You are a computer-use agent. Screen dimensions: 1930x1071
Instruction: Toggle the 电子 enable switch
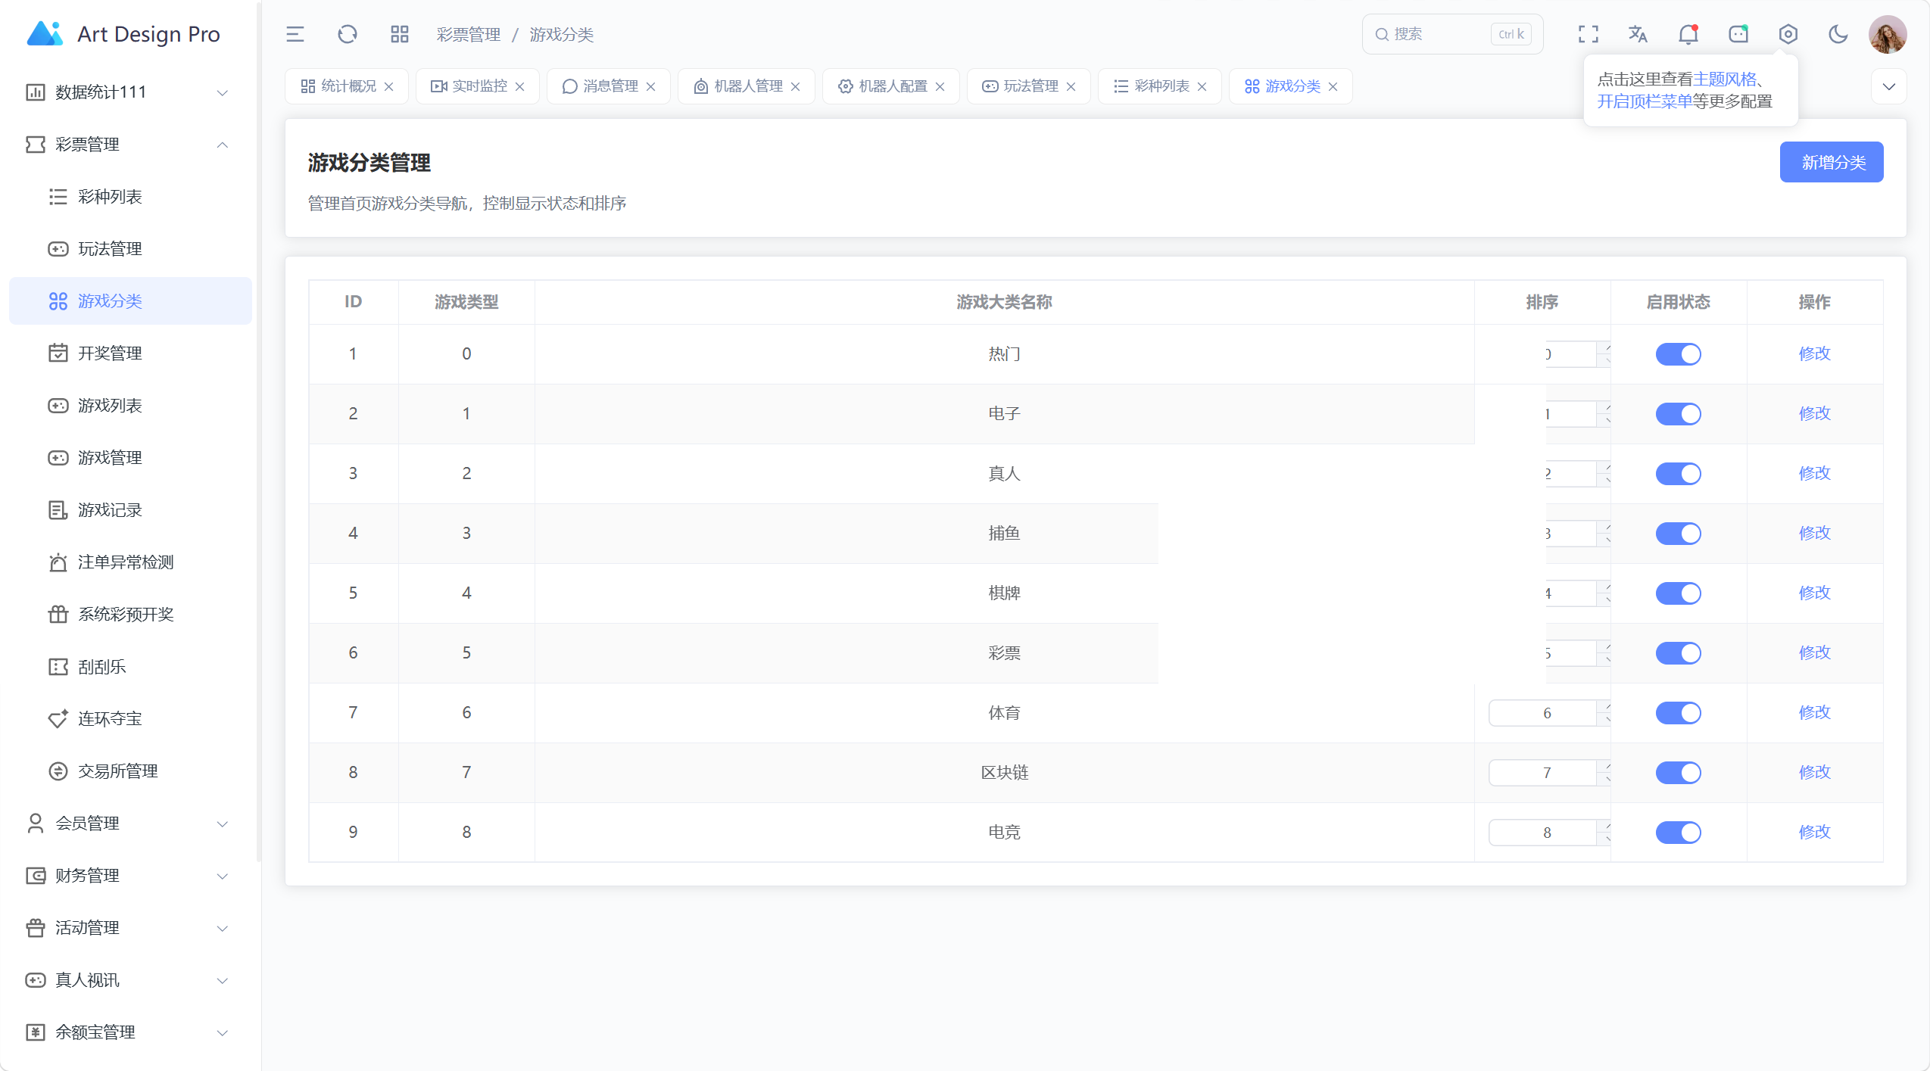[x=1678, y=413]
